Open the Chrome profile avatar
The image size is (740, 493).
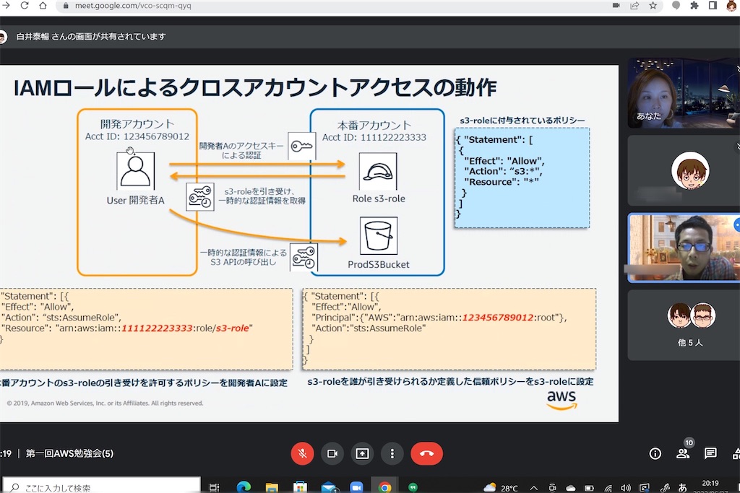pyautogui.click(x=732, y=6)
